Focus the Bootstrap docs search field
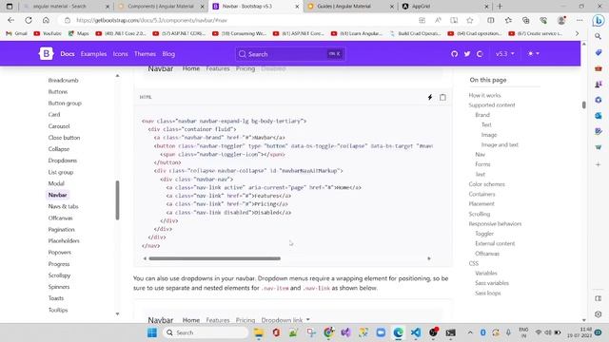 pos(290,54)
